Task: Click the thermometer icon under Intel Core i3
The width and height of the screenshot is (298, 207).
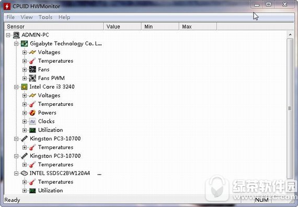Action: coord(32,104)
